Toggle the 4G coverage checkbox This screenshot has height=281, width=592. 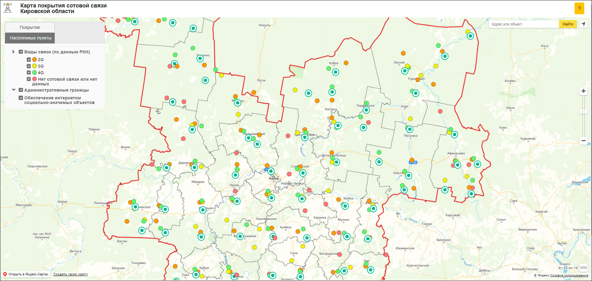[29, 73]
